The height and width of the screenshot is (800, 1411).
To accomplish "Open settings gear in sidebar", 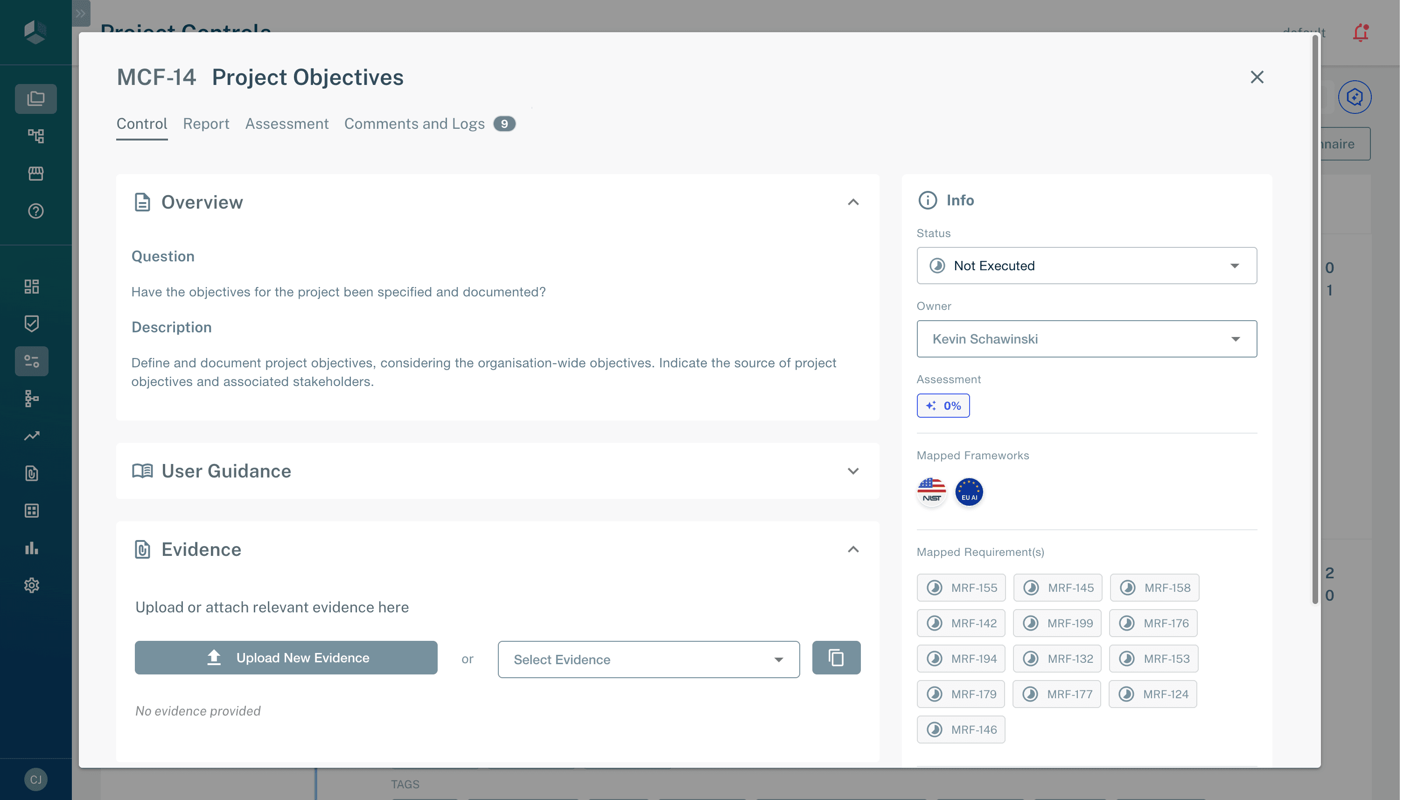I will pyautogui.click(x=32, y=585).
